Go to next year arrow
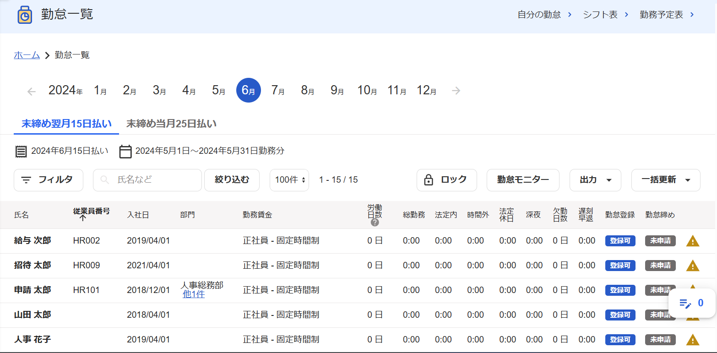Viewport: 717px width, 353px height. 456,91
